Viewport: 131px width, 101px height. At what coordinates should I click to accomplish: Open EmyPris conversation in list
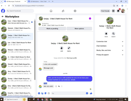point(17,94)
